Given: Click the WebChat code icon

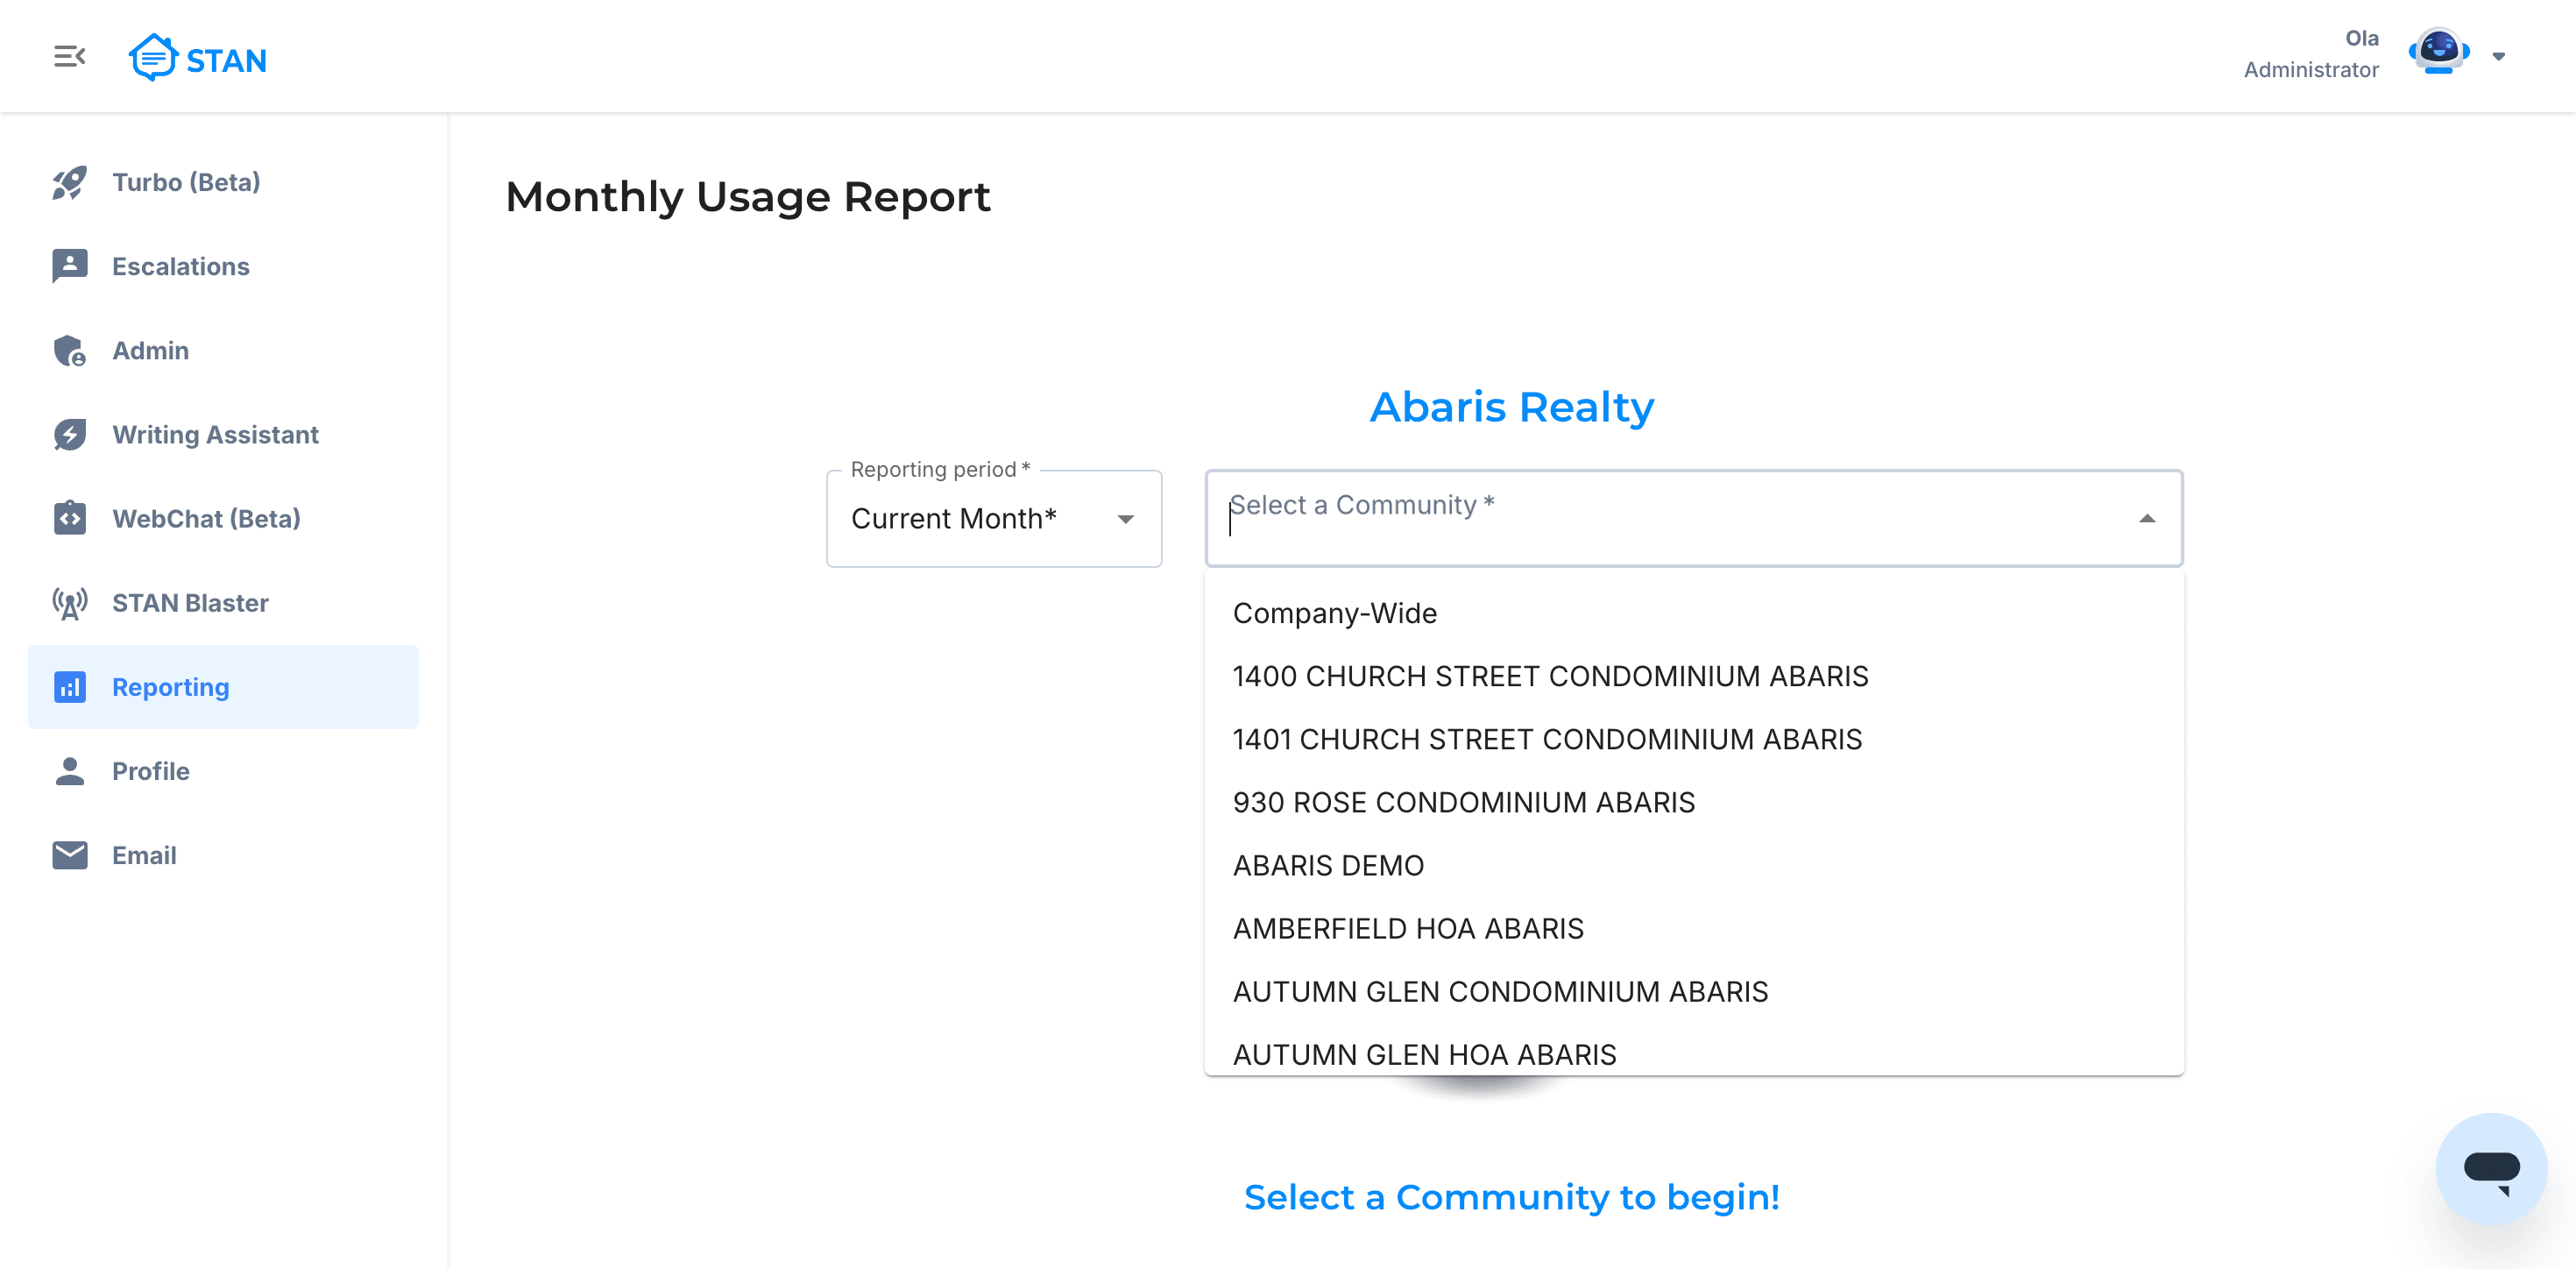Looking at the screenshot, I should [69, 519].
